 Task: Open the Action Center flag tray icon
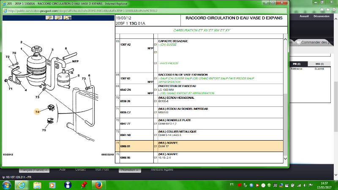pos(311,185)
